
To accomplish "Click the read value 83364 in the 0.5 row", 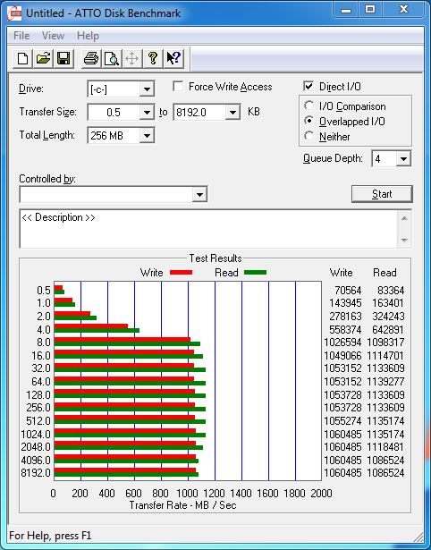I will pos(391,291).
